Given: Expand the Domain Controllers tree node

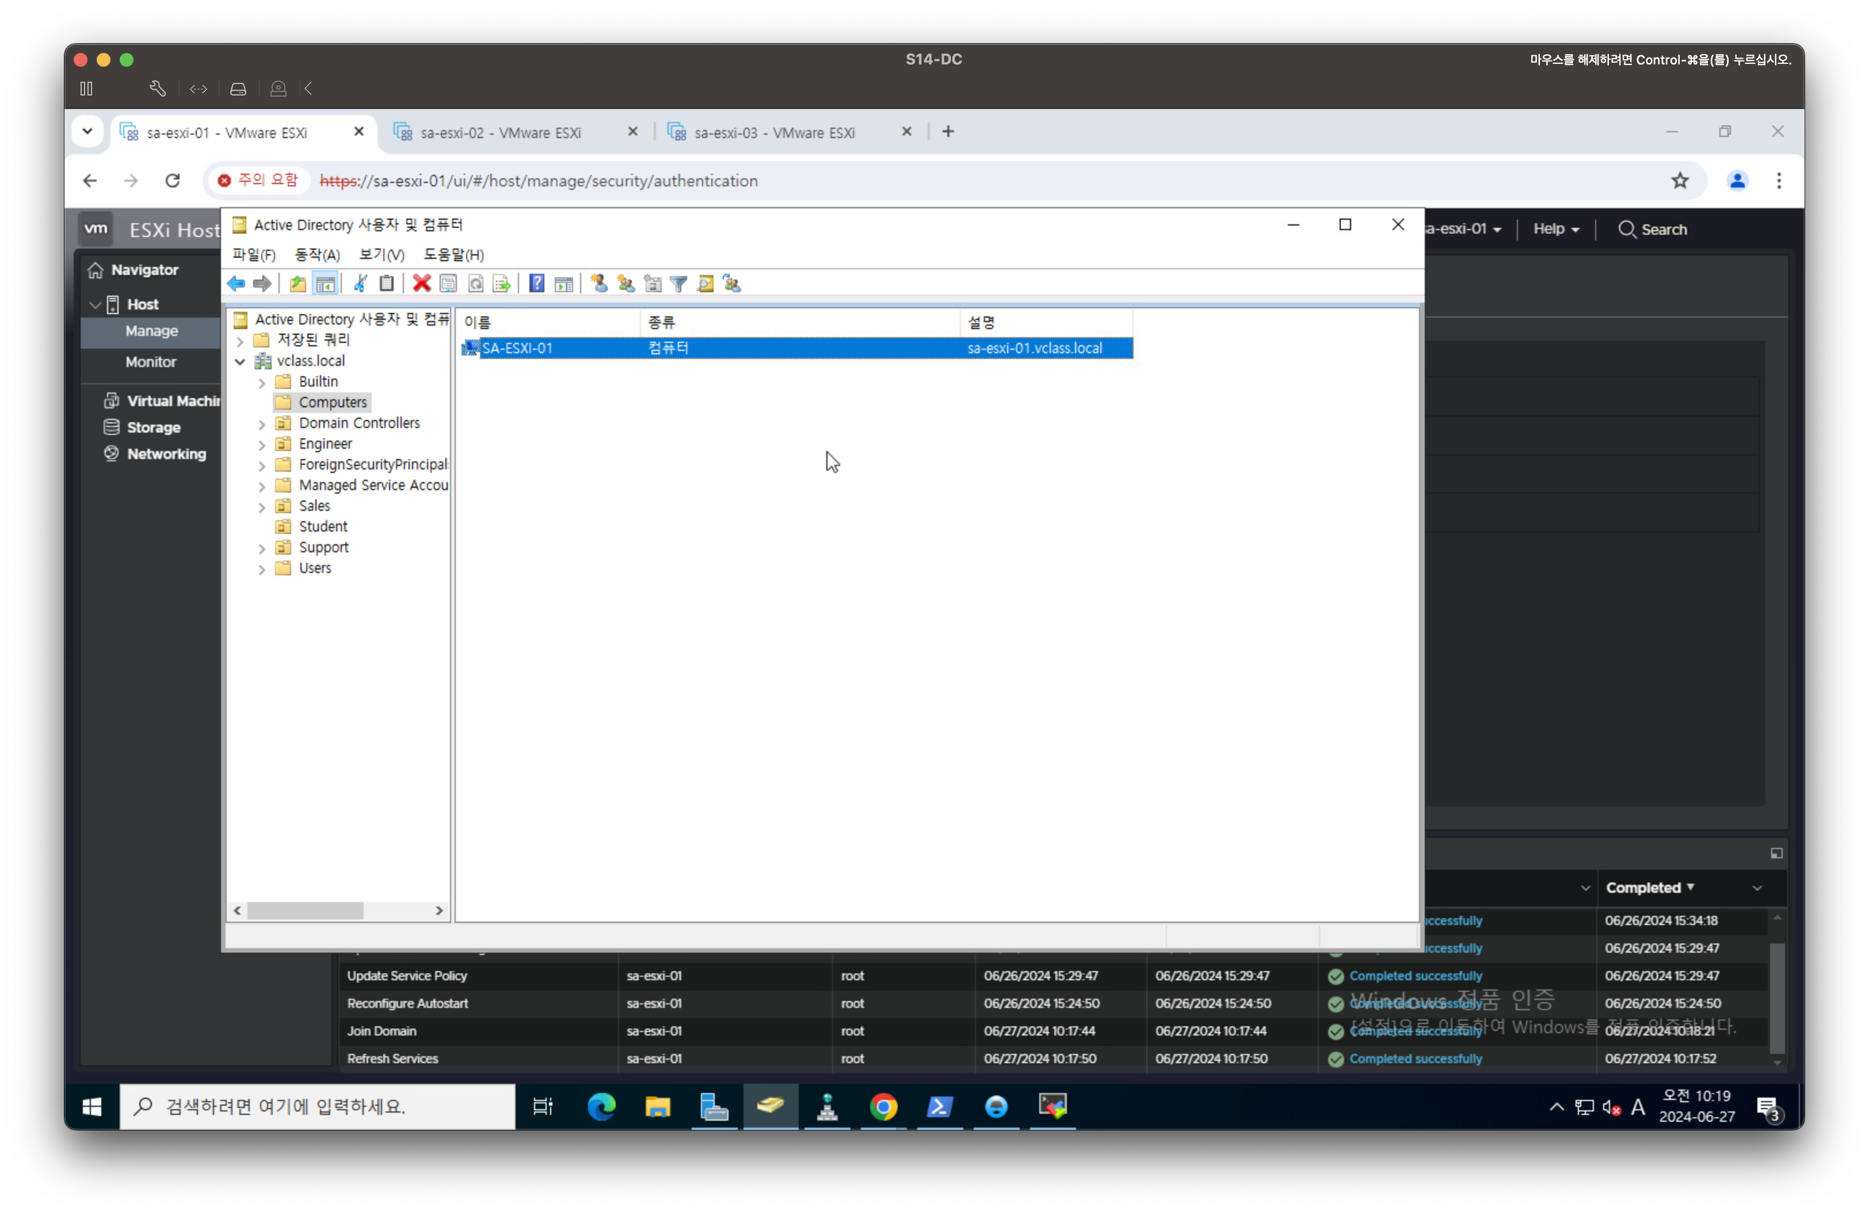Looking at the screenshot, I should pos(261,424).
